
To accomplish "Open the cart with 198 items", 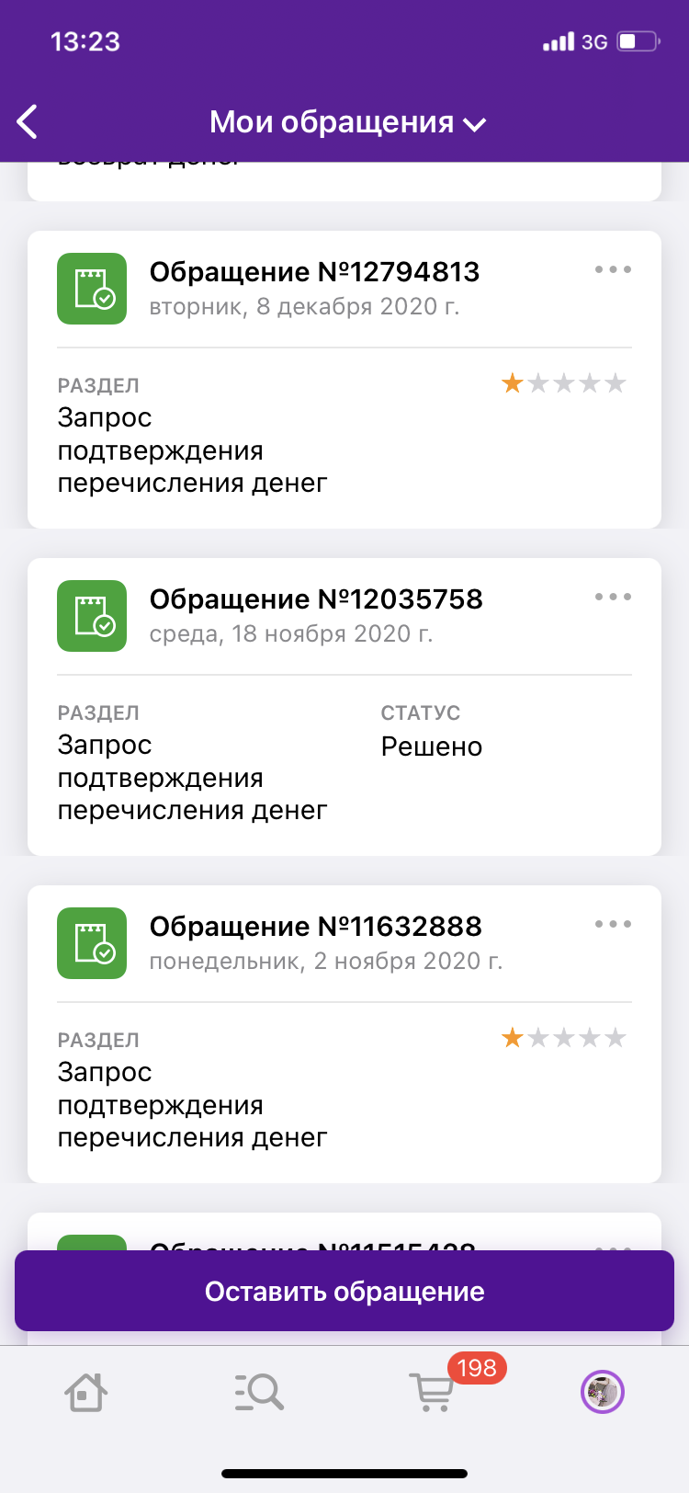I will (x=432, y=1392).
